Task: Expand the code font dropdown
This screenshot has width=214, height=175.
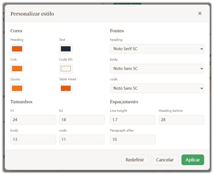Action: coord(157,88)
